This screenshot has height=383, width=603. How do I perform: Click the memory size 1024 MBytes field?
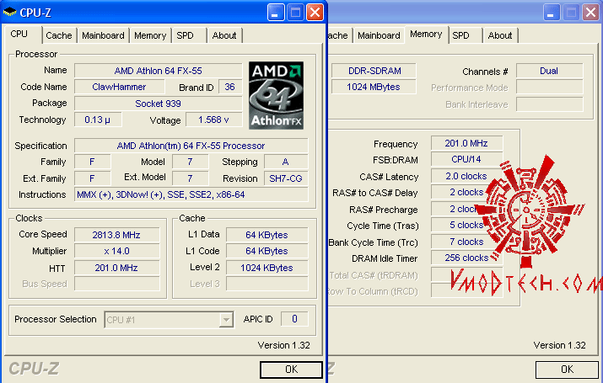(x=374, y=87)
